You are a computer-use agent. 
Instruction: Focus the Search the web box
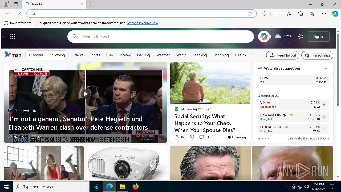161,37
